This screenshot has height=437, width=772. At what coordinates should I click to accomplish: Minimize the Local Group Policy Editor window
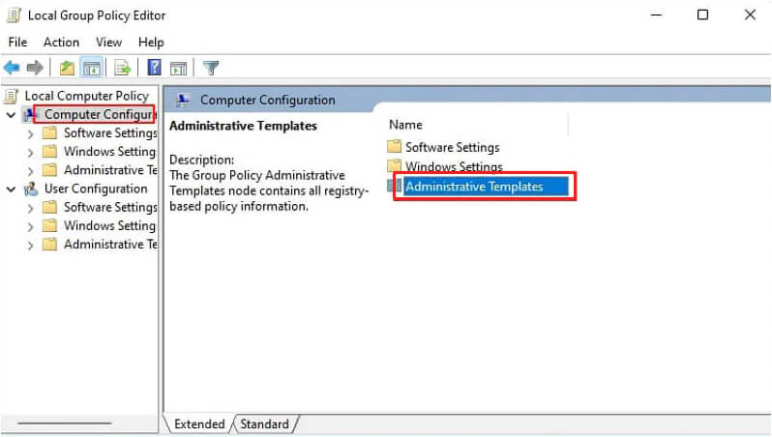[656, 15]
